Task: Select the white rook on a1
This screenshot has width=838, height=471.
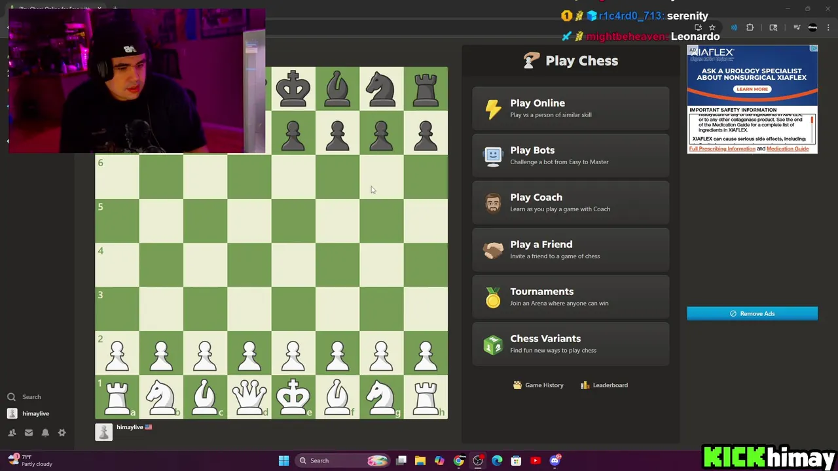Action: [117, 397]
